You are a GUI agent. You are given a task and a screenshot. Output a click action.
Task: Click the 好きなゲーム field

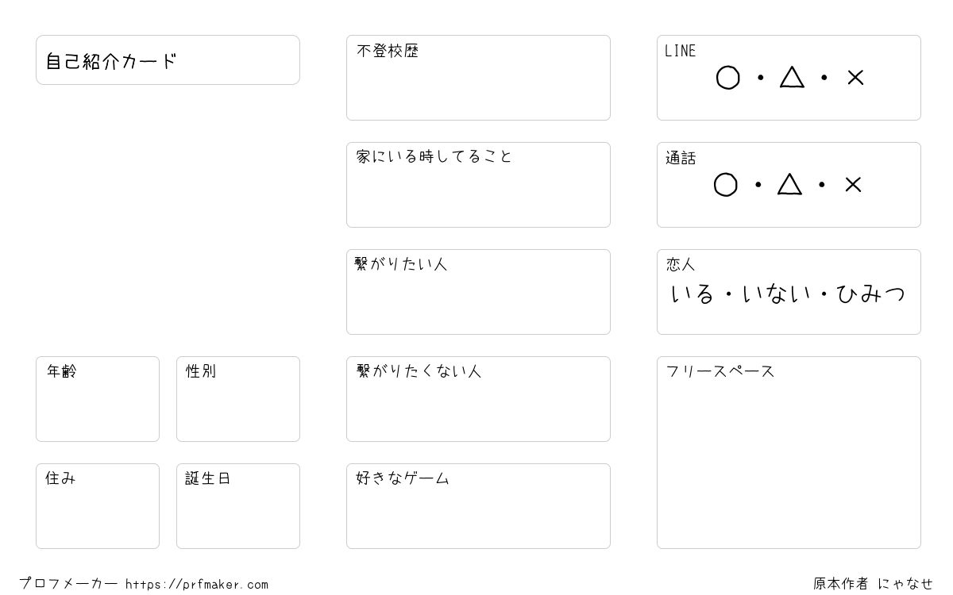coord(478,506)
